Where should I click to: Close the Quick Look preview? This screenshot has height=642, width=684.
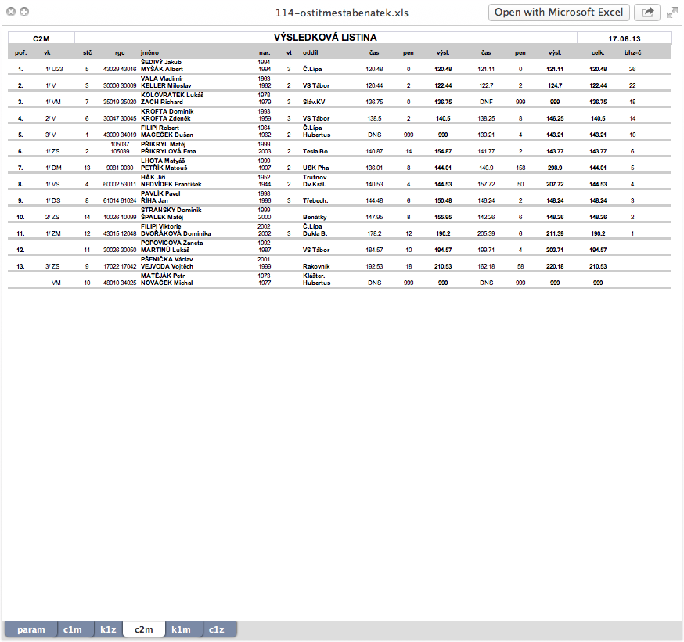click(x=11, y=12)
